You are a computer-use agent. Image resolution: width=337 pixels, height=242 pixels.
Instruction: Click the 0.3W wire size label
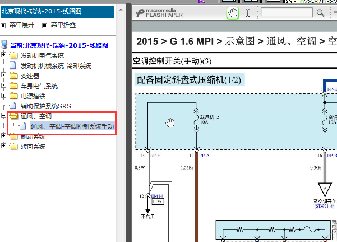coord(140,168)
